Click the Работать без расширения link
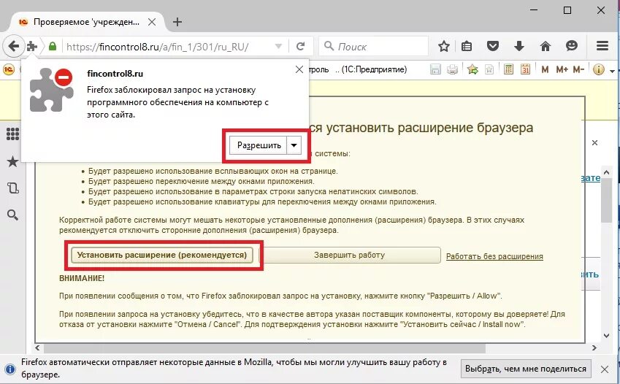620x384 pixels. (x=494, y=256)
